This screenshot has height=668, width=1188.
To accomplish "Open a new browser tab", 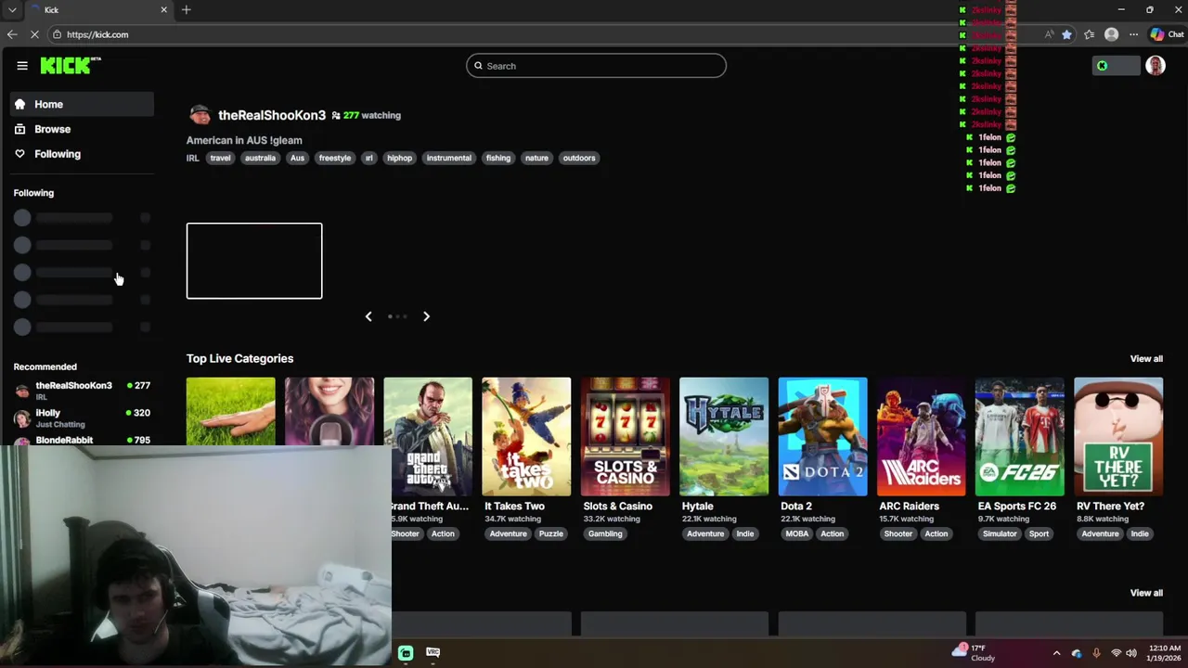I will (187, 9).
